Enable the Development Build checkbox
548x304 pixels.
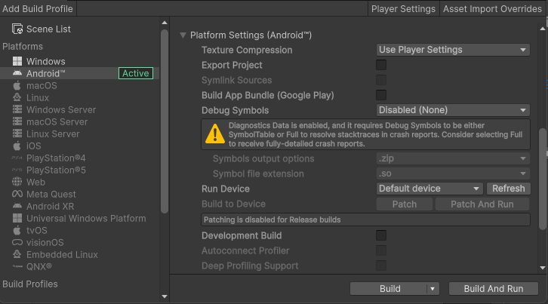(381, 235)
